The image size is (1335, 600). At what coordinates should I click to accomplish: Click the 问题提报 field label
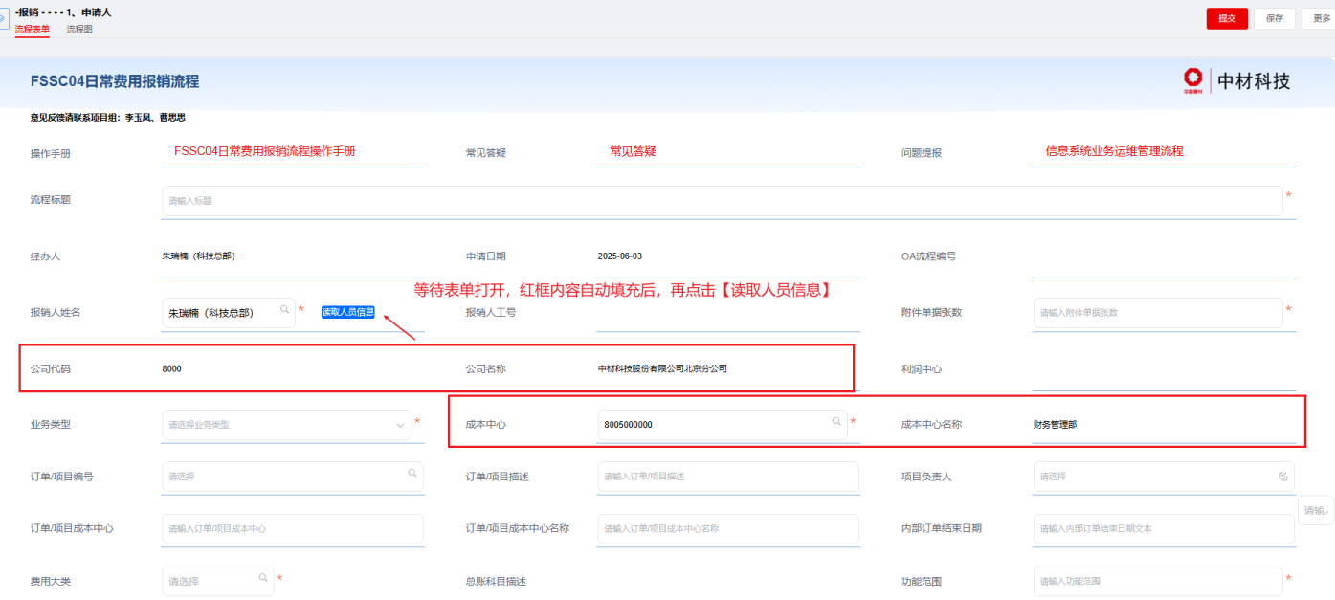(922, 153)
